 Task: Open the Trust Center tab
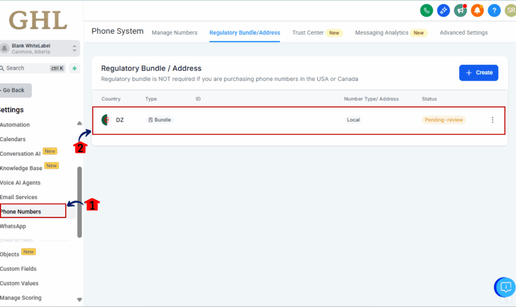[x=308, y=32]
